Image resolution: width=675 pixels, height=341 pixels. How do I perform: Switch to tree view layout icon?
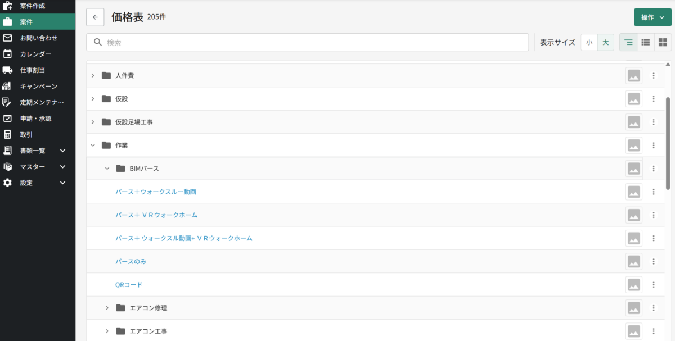point(628,42)
